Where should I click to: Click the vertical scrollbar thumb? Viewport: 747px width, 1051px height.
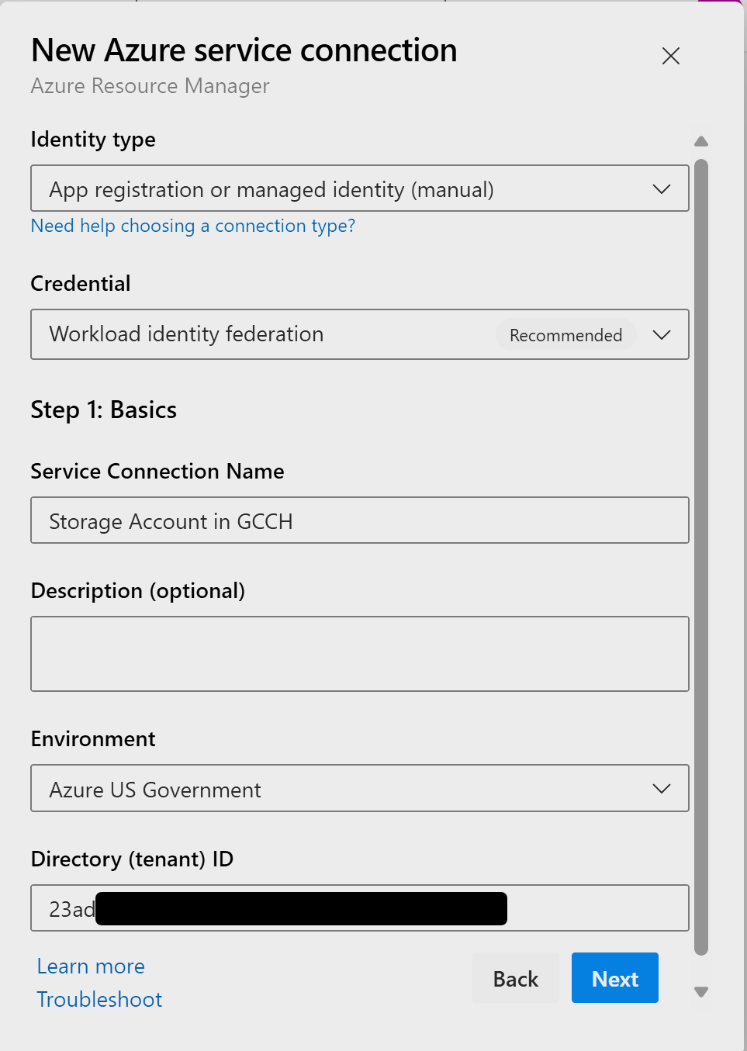pyautogui.click(x=701, y=558)
